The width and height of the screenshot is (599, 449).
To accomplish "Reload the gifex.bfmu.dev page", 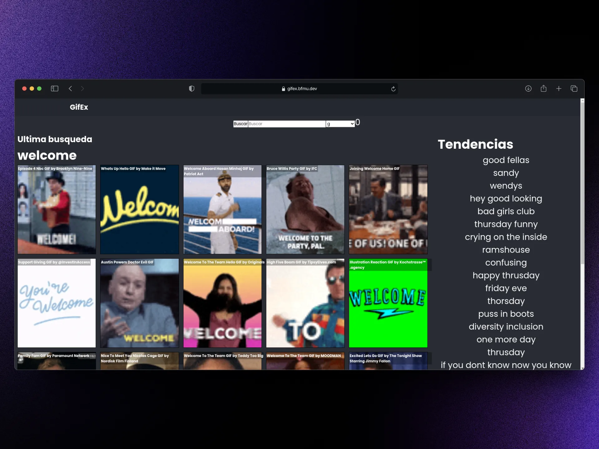I will 393,89.
